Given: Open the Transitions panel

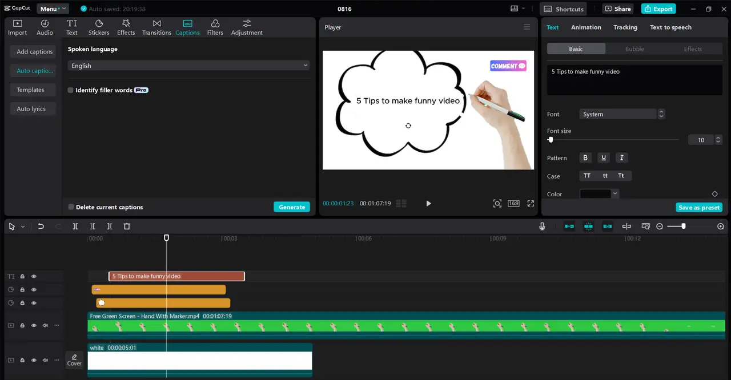Looking at the screenshot, I should pos(156,26).
